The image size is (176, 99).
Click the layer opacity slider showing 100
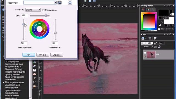[147, 43]
